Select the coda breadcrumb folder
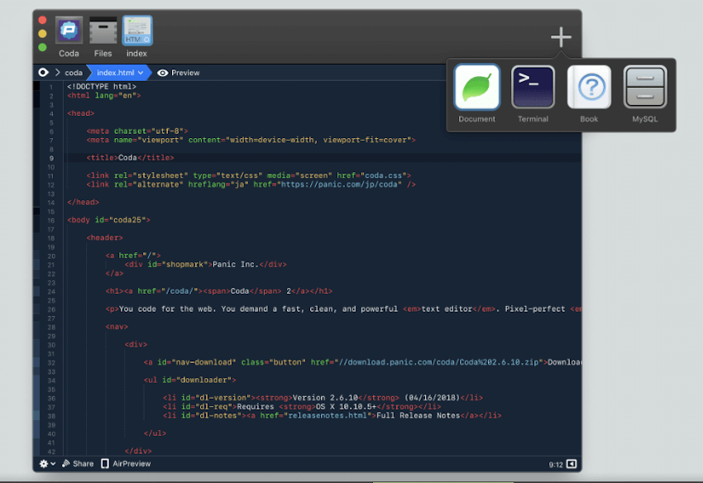The width and height of the screenshot is (703, 483). tap(74, 73)
